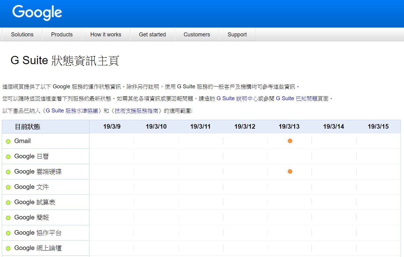Click the G Suite 狀態資訊主頁 heading
The height and width of the screenshot is (257, 404).
(x=65, y=61)
